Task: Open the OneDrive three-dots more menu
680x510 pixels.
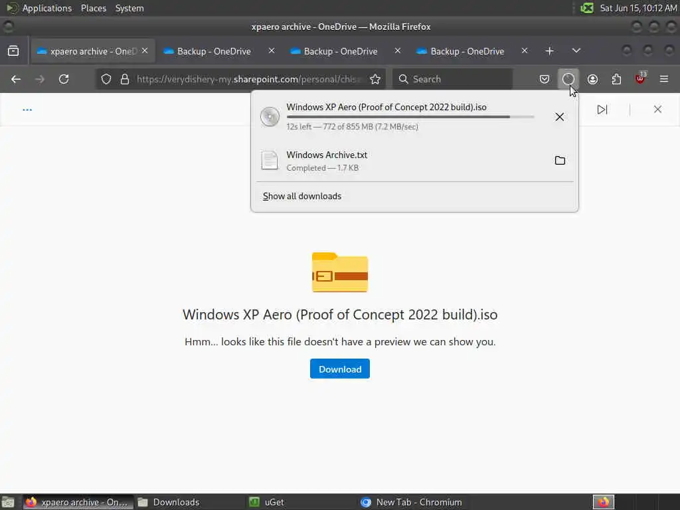Action: (x=27, y=110)
